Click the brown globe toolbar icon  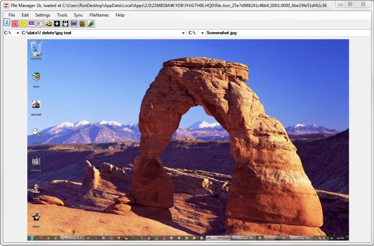click(82, 24)
